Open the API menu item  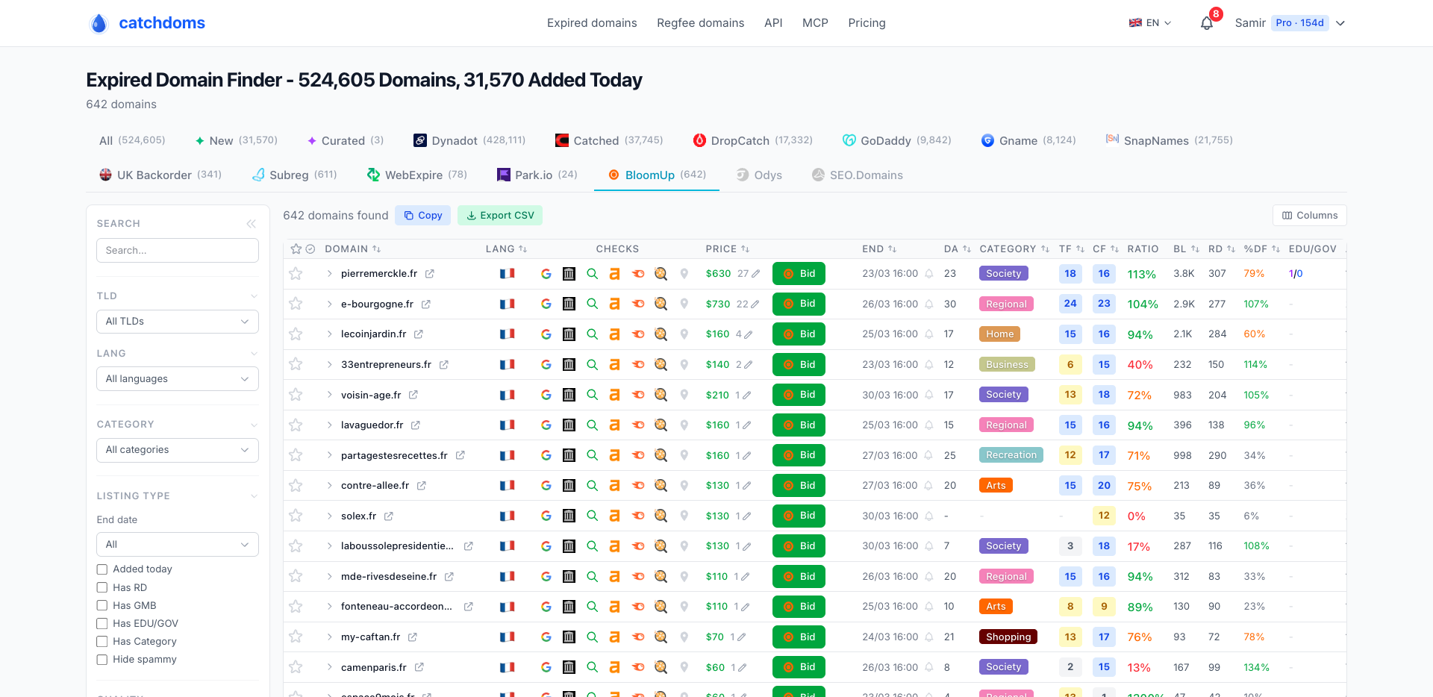point(773,23)
